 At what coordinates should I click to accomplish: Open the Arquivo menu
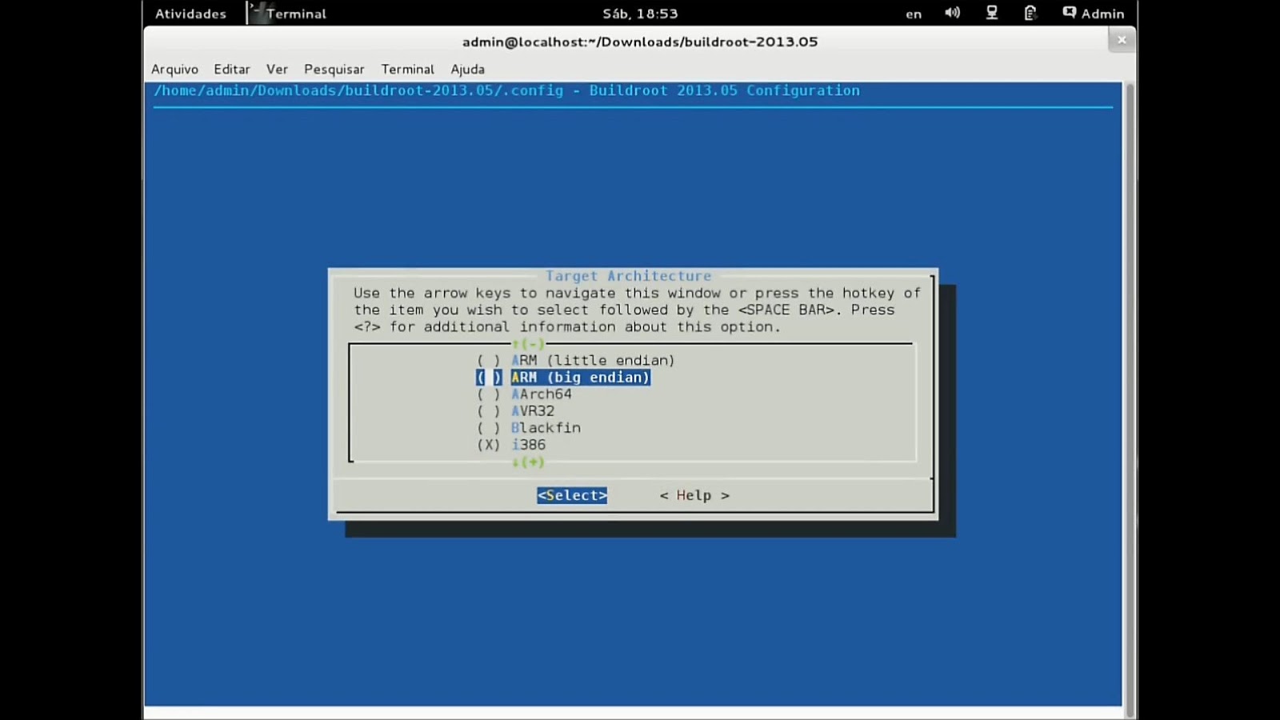175,70
